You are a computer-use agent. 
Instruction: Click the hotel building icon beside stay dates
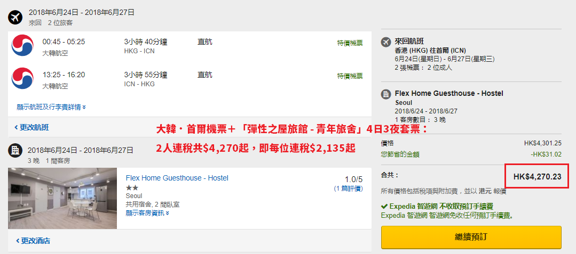tap(15, 150)
